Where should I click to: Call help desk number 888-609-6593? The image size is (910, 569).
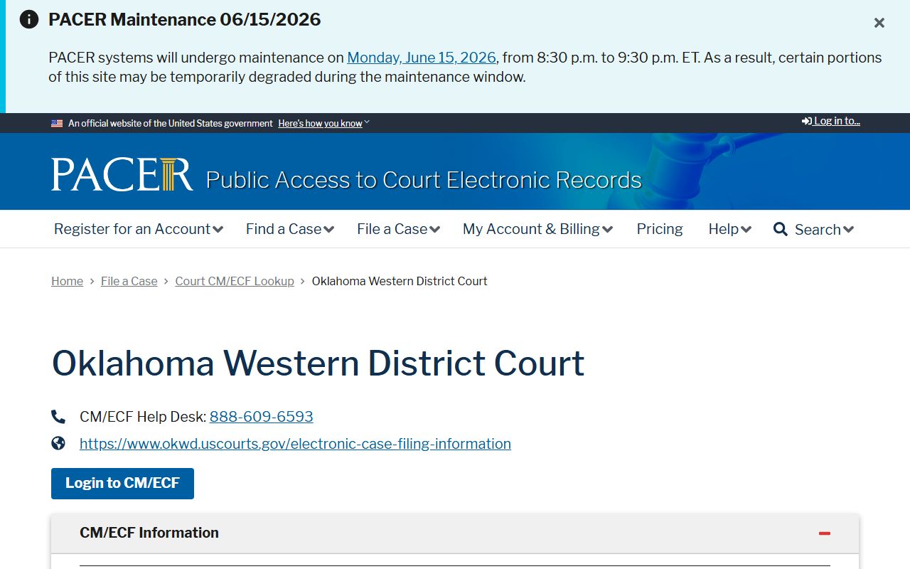click(262, 417)
